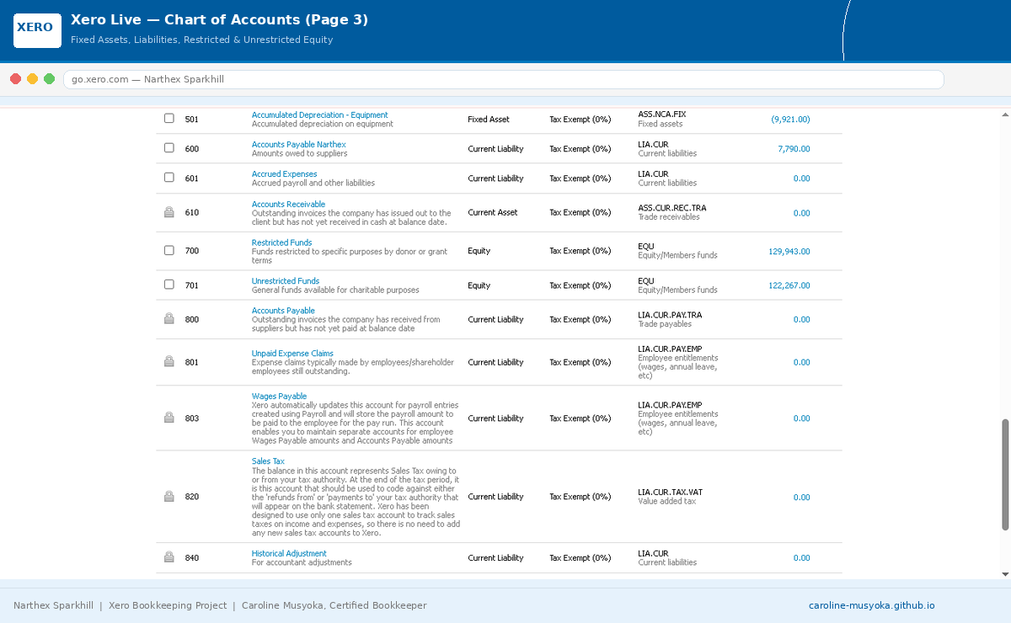
Task: Open the Accounts Payable account 800
Action: (283, 311)
